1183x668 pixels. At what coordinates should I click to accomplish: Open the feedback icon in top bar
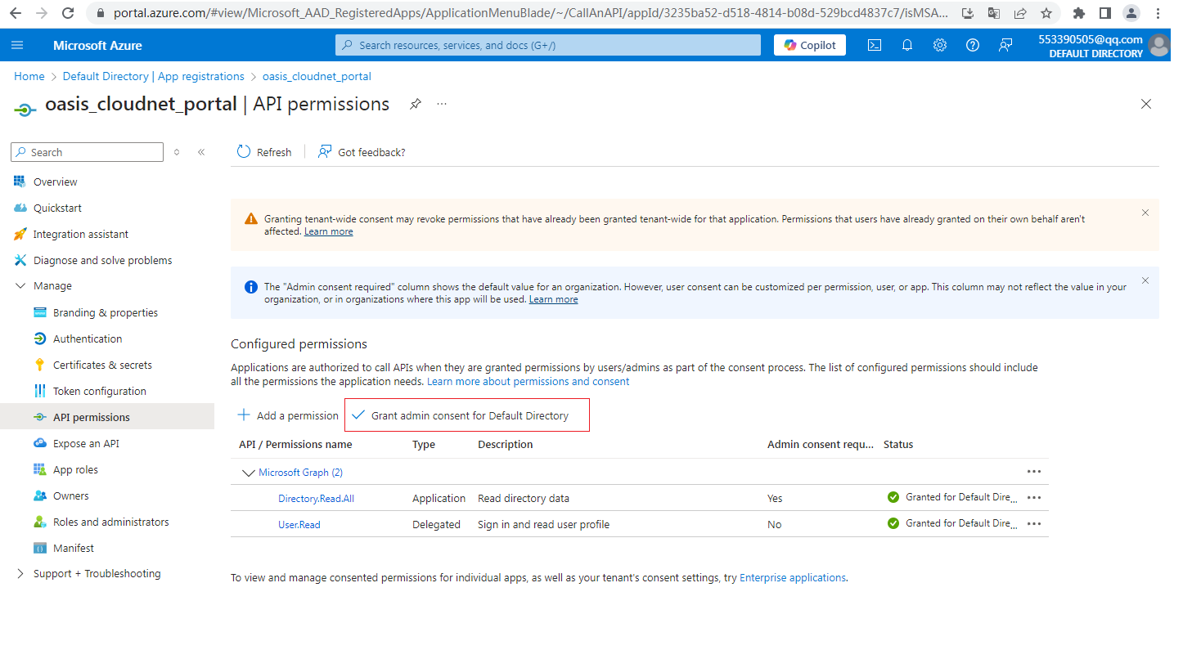coord(1005,45)
